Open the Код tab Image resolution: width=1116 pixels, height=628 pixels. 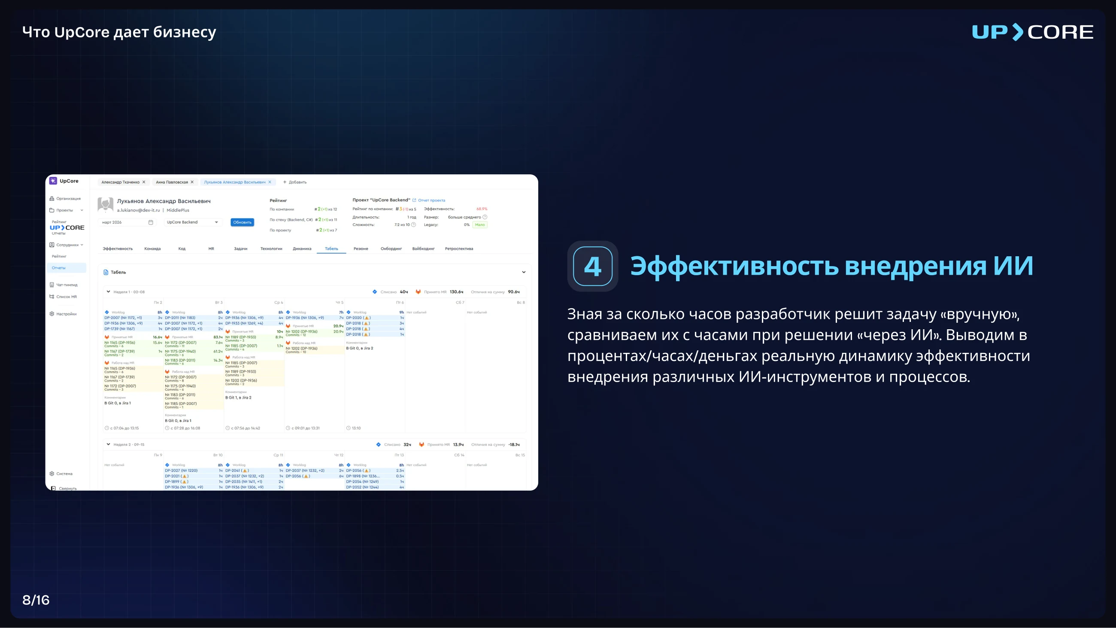click(x=182, y=249)
